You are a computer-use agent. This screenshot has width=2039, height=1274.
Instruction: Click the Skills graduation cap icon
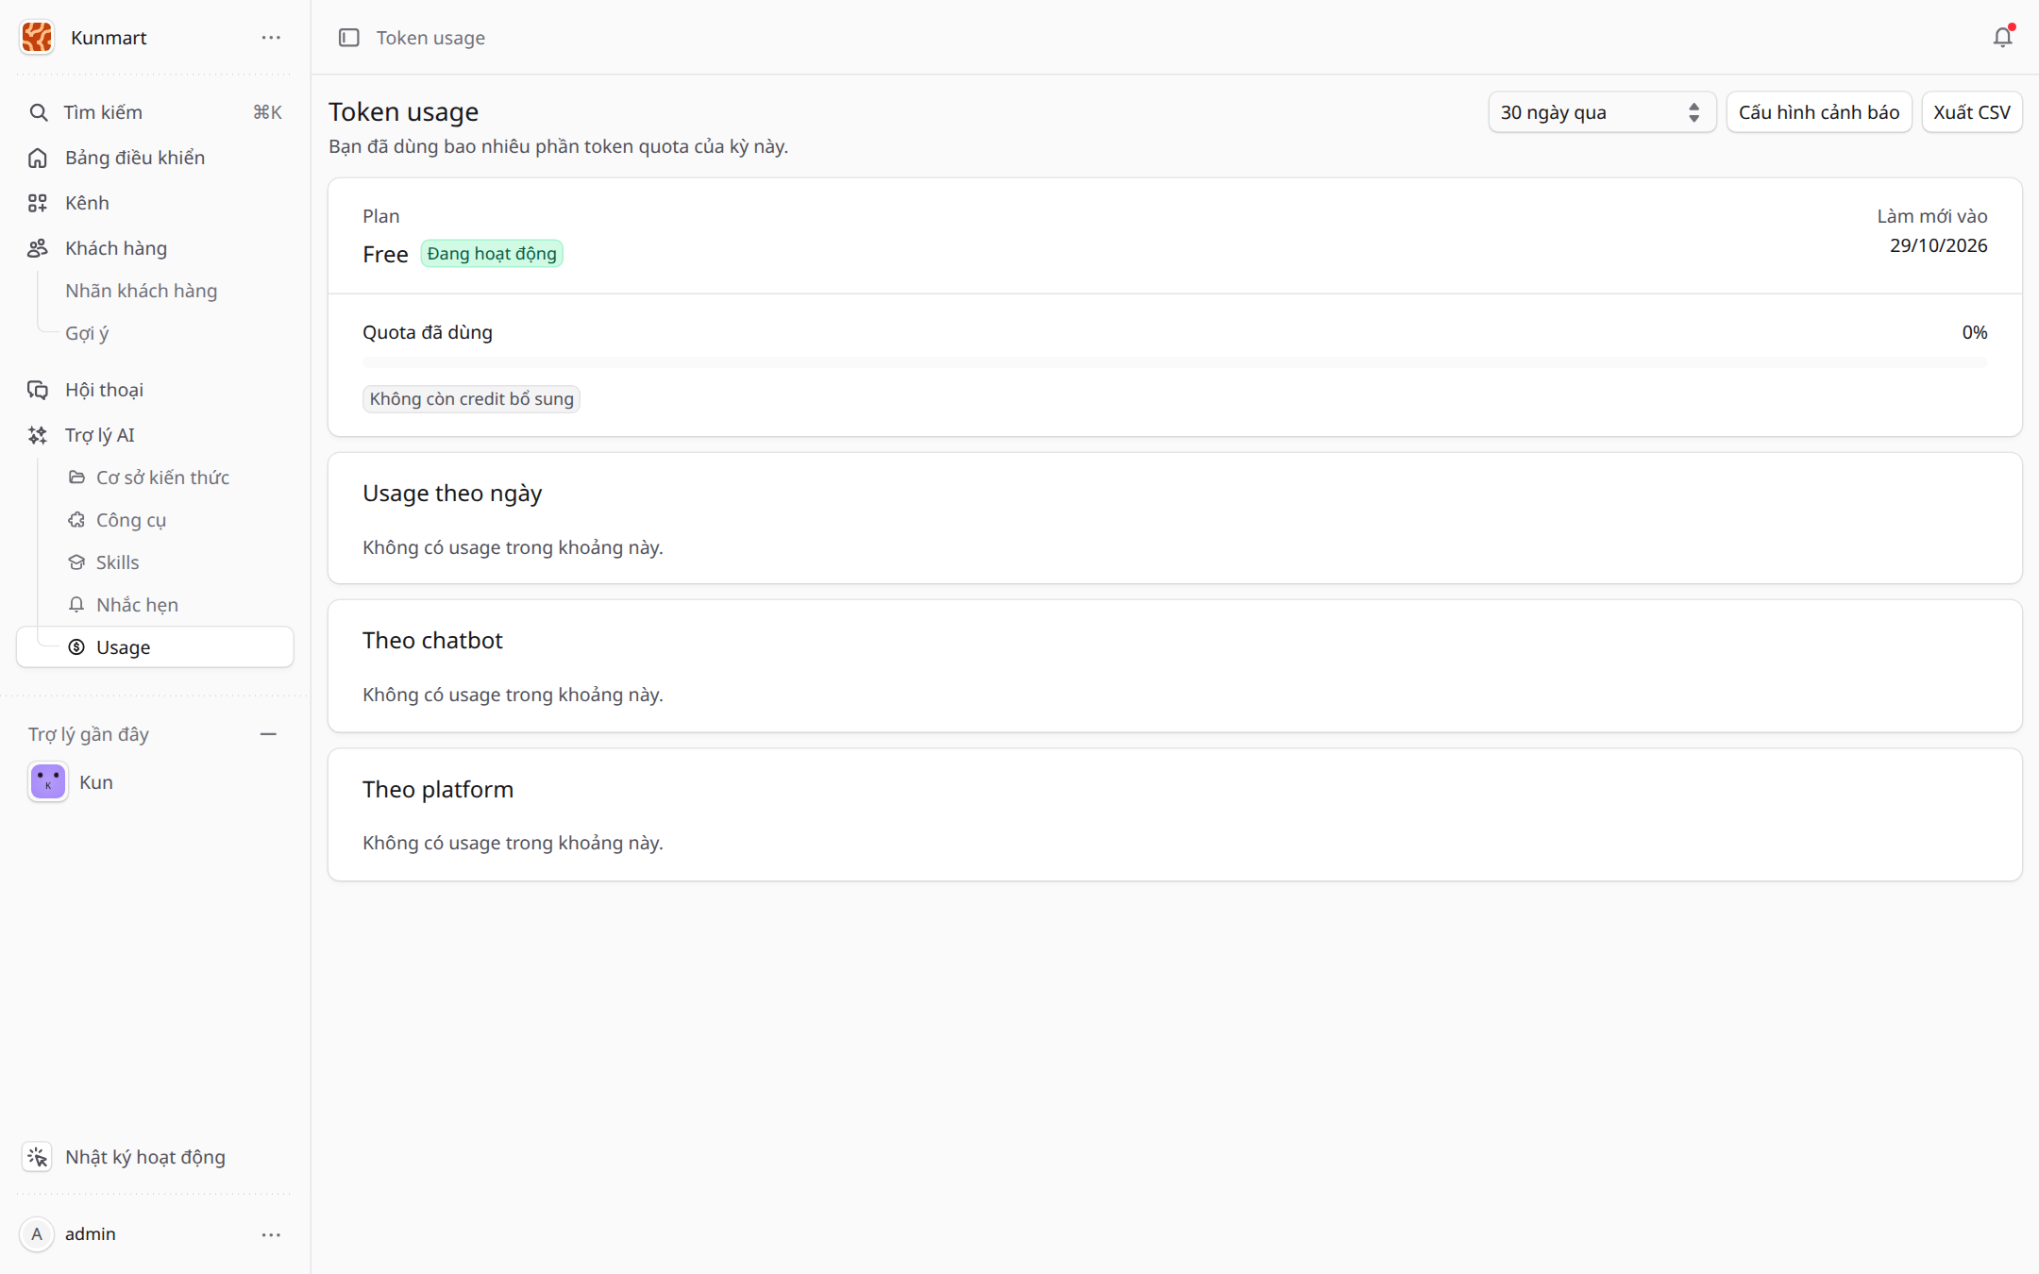pyautogui.click(x=76, y=562)
